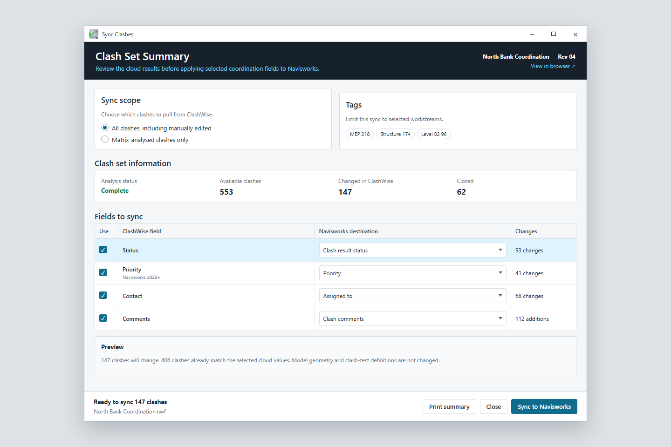The height and width of the screenshot is (447, 671).
Task: Click the Complete analysis status value
Action: [115, 190]
